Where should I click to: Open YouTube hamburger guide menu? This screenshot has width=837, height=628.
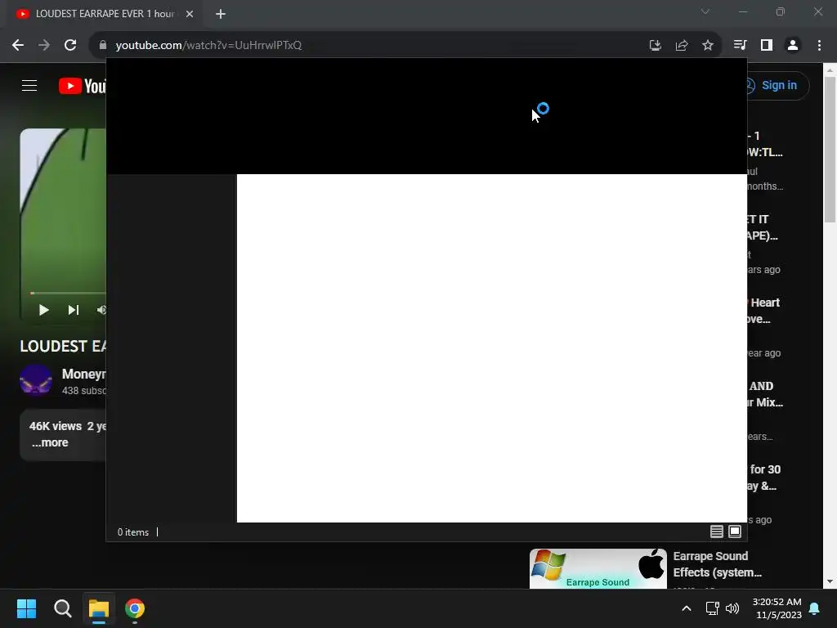point(29,85)
